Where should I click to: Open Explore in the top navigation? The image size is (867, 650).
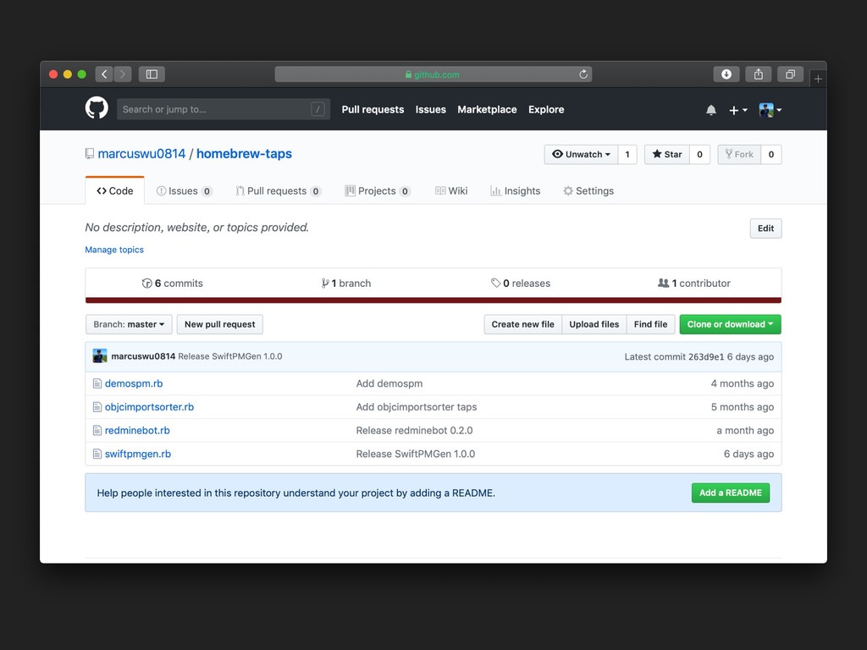click(546, 109)
